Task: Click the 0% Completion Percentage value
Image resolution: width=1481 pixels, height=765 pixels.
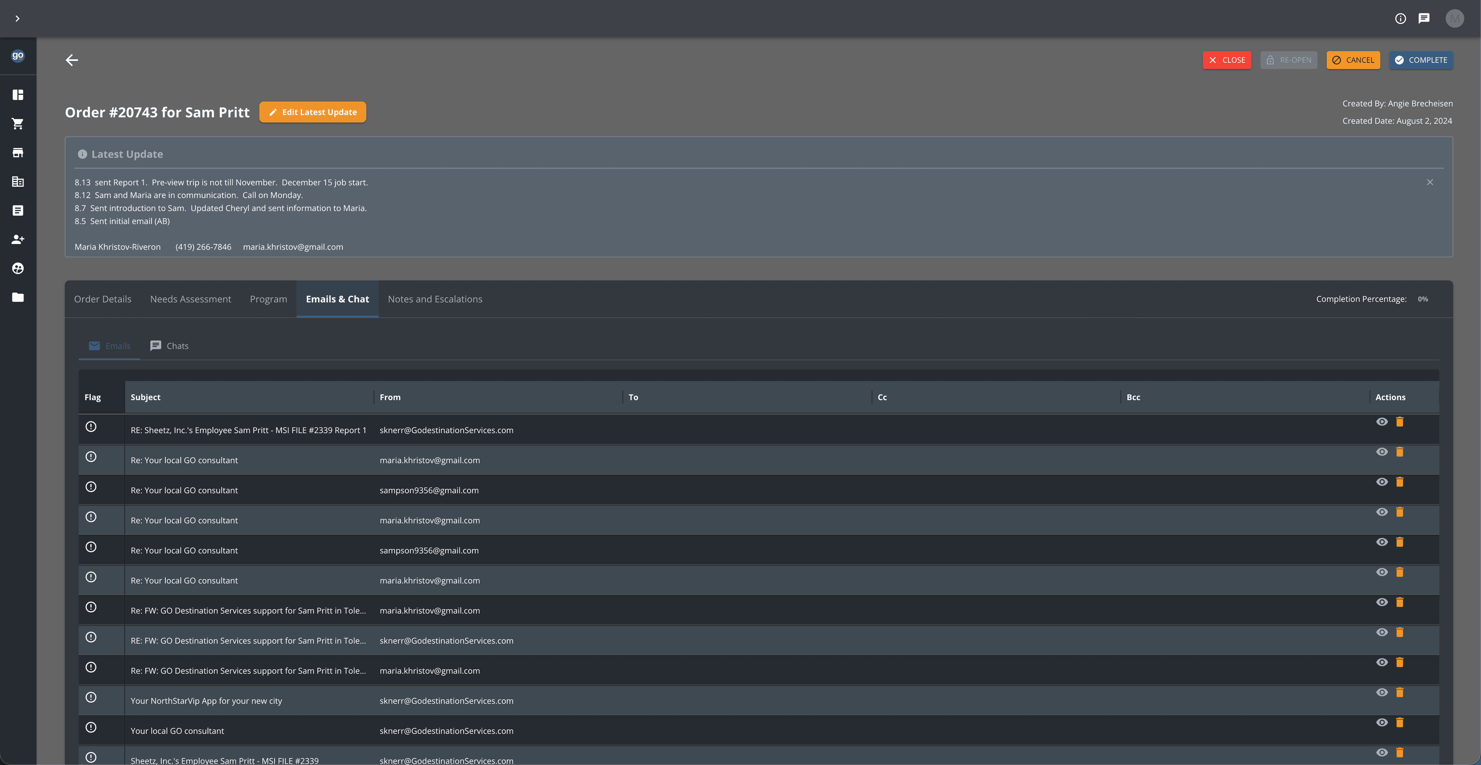Action: click(1422, 299)
